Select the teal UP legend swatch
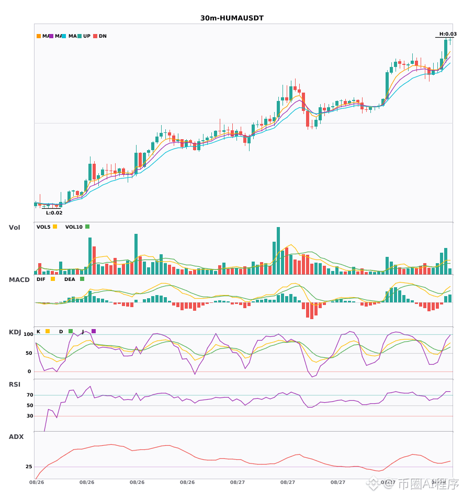 pos(79,36)
